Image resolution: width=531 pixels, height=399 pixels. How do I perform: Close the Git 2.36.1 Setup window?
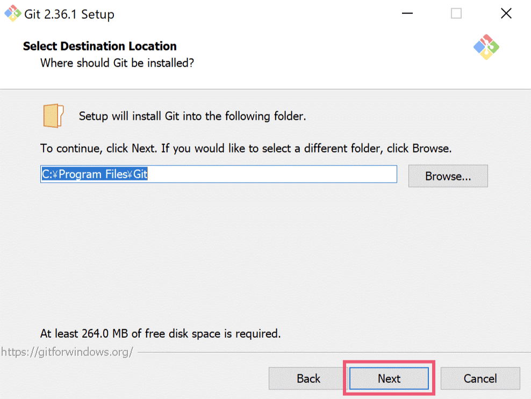click(506, 13)
